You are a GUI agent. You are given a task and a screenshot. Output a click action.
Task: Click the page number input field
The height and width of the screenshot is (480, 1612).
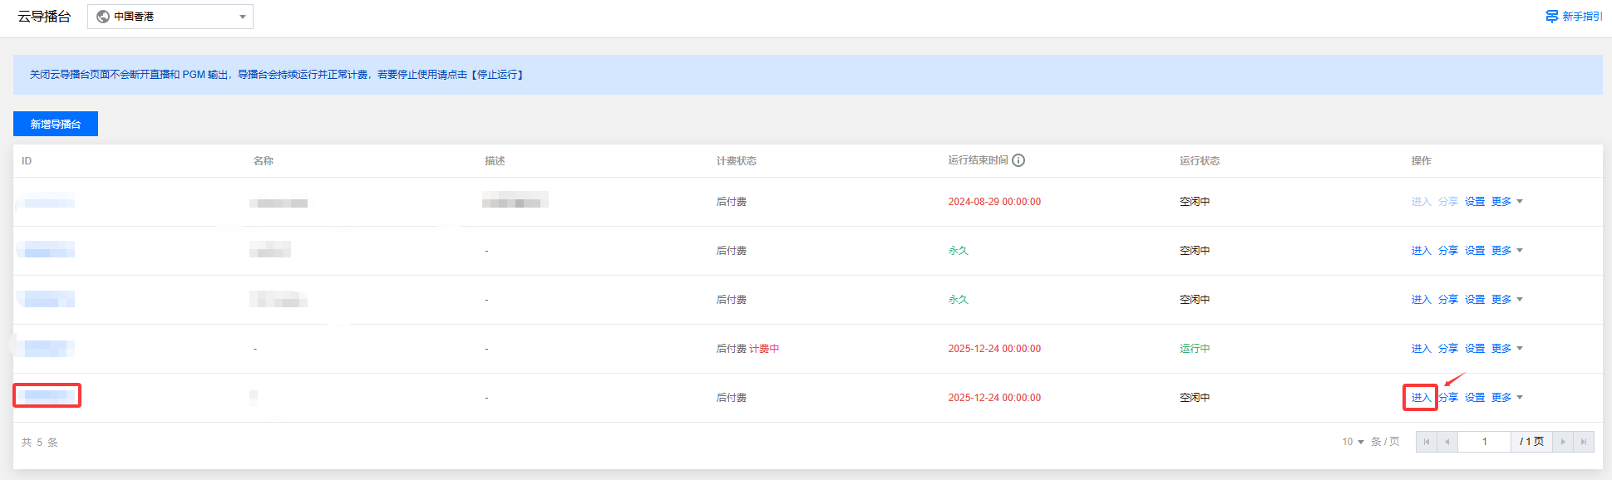coord(1484,442)
